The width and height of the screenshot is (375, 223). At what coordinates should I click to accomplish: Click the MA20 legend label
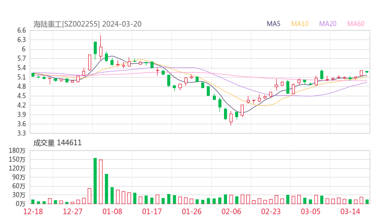tap(328, 24)
